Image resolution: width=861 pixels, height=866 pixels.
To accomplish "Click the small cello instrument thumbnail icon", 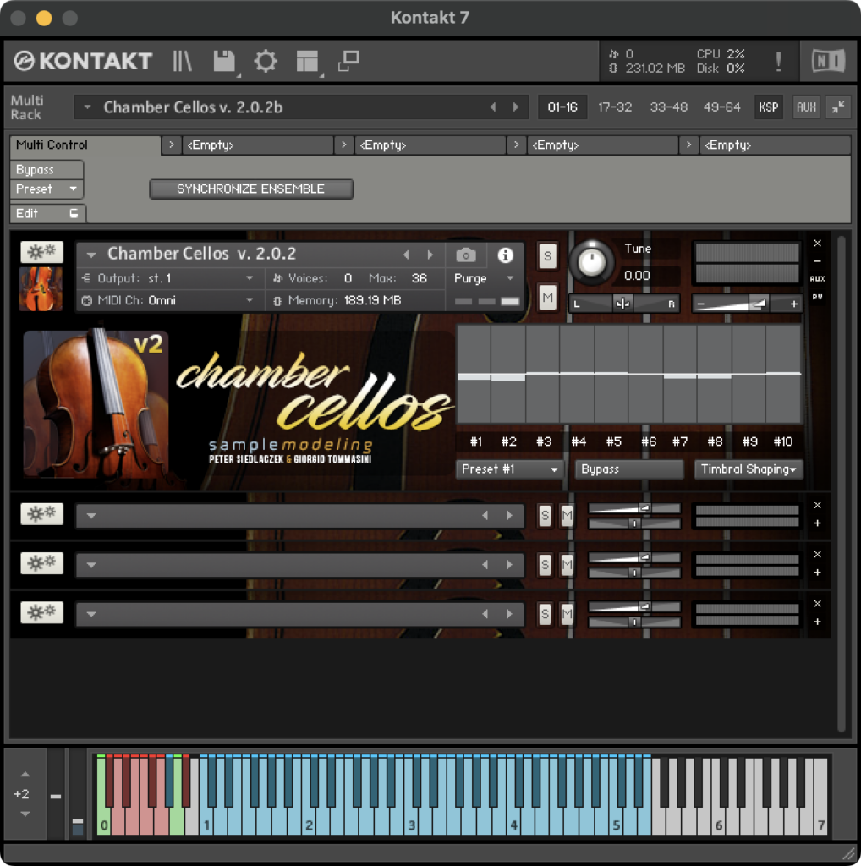I will pos(41,289).
